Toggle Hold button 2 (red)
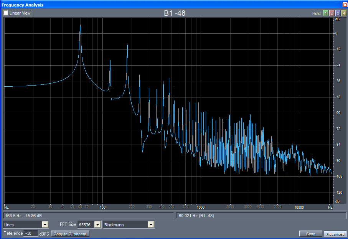 (x=332, y=13)
